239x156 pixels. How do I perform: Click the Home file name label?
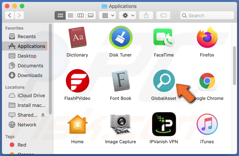point(77,142)
